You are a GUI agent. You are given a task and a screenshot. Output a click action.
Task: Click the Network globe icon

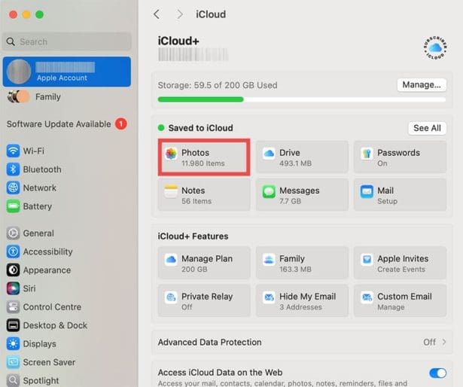(x=13, y=187)
